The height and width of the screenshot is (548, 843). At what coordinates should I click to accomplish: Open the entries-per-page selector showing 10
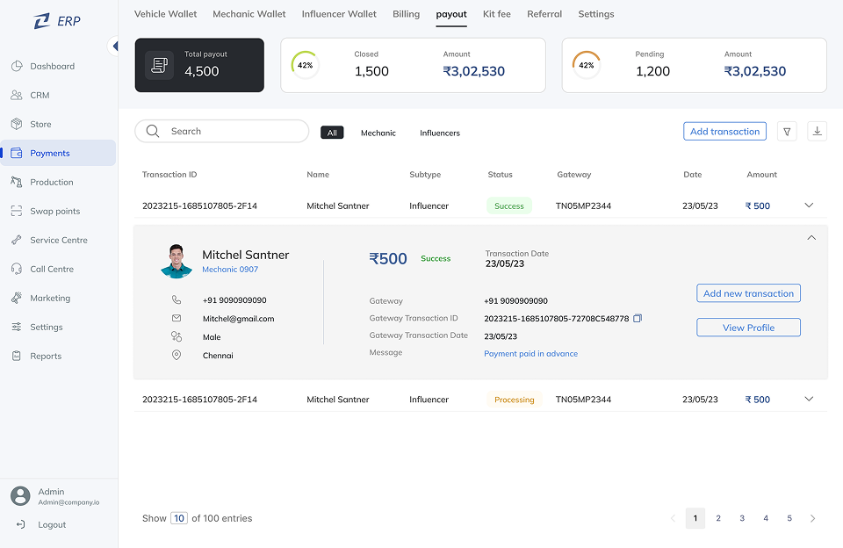click(x=179, y=518)
